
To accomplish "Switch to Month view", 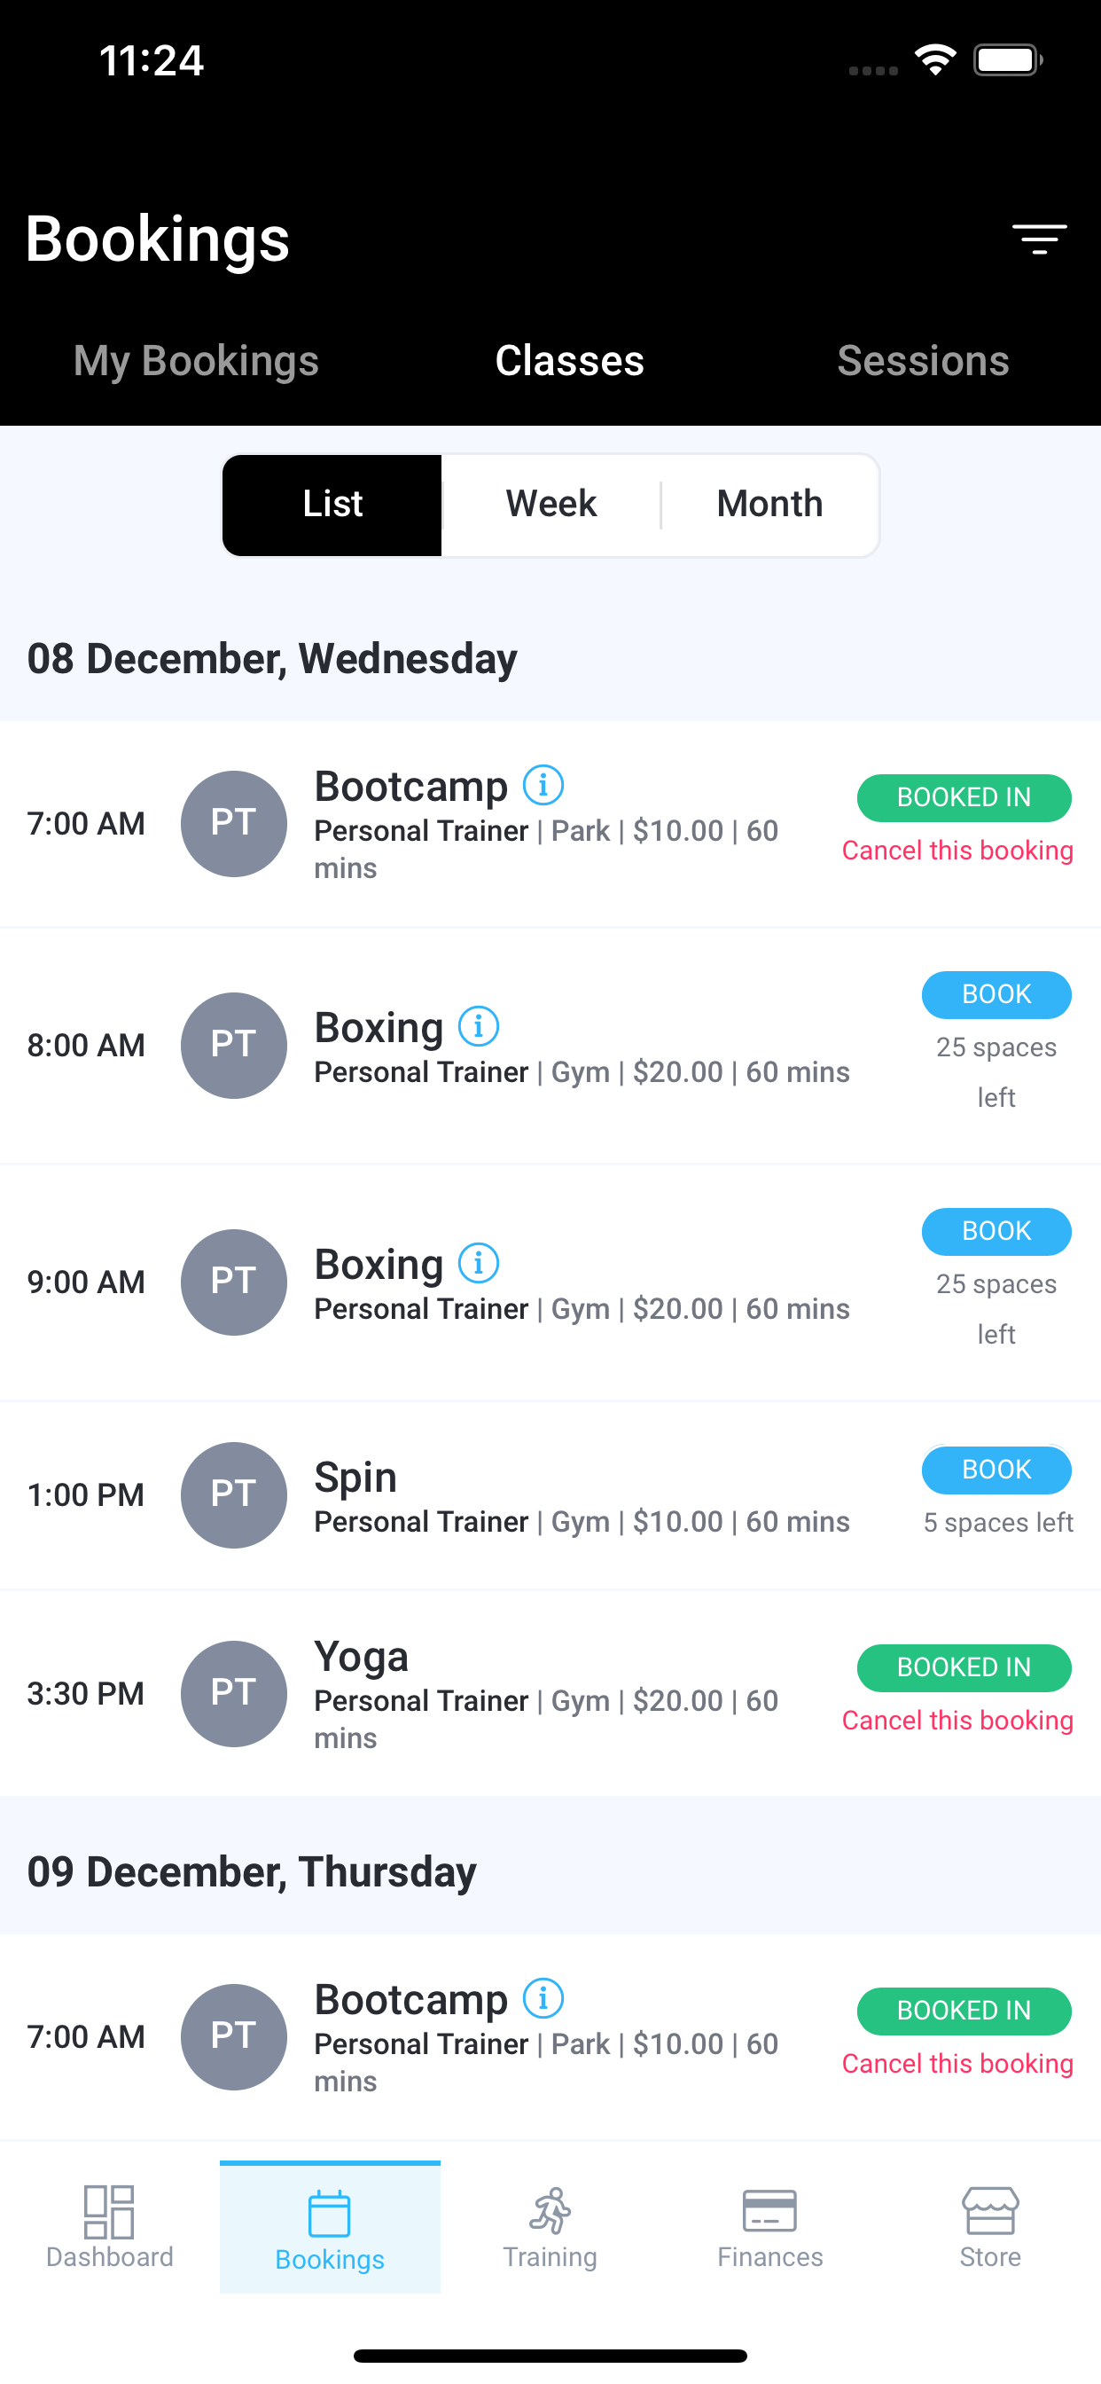I will pos(769,505).
